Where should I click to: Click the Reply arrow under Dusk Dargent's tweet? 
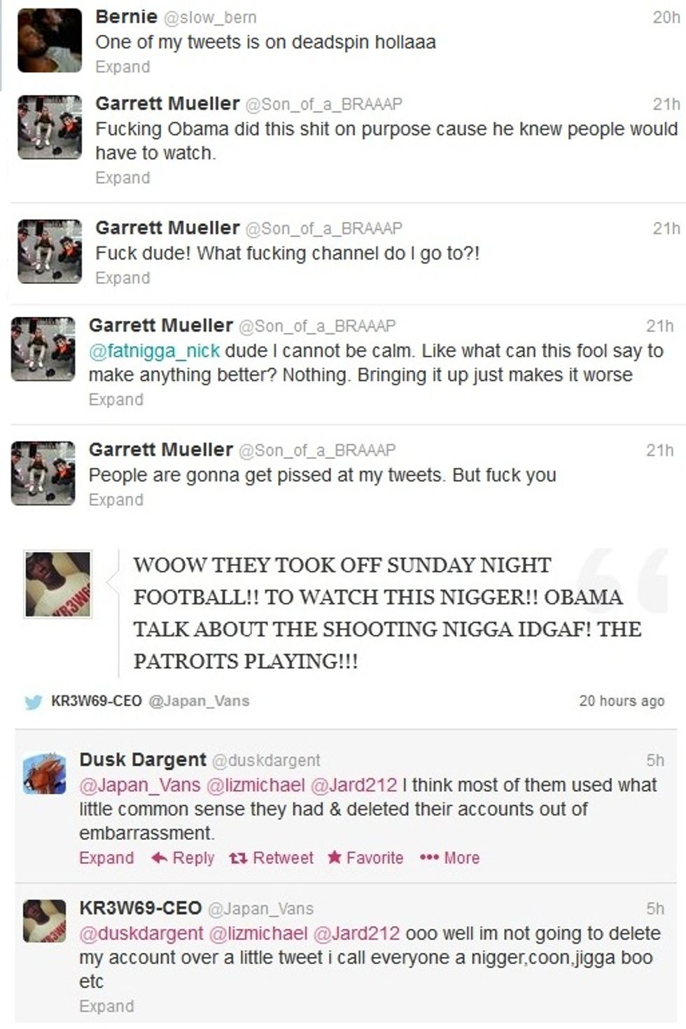pyautogui.click(x=183, y=858)
